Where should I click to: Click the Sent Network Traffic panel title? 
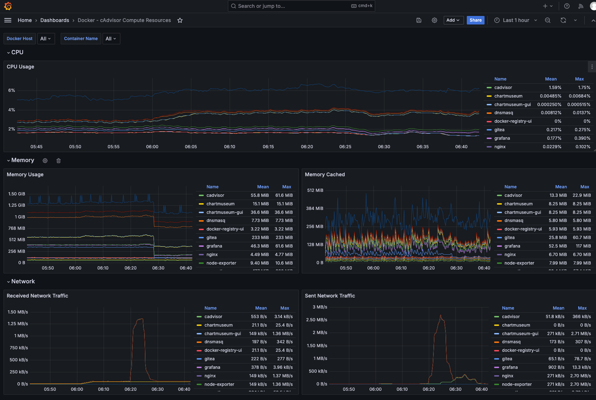coord(330,296)
